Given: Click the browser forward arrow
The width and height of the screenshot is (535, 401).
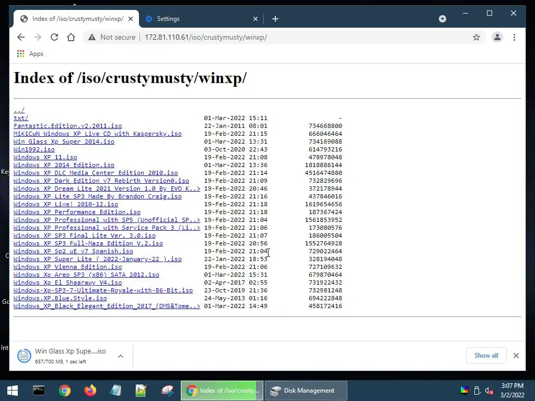Looking at the screenshot, I should 38,37.
